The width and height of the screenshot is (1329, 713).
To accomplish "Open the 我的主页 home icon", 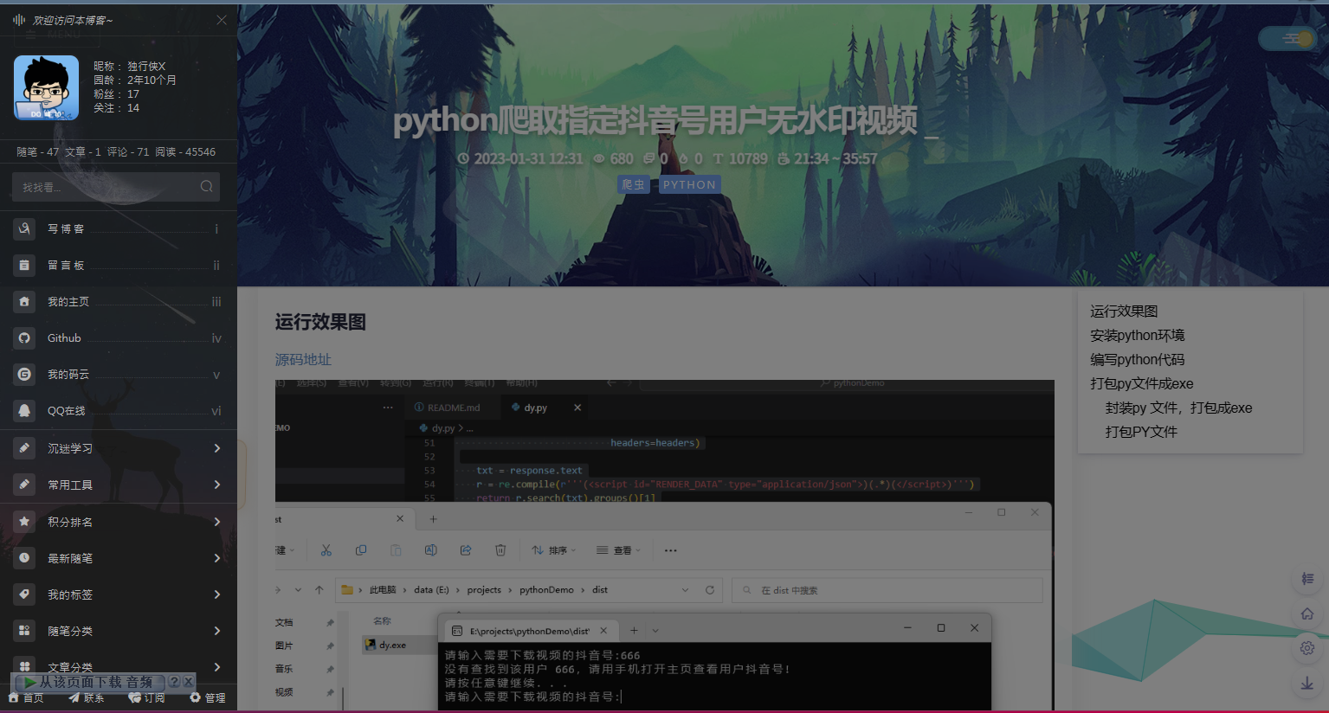I will (x=24, y=301).
